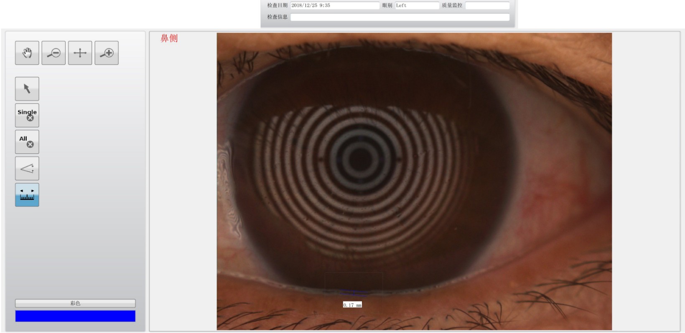This screenshot has width=685, height=333.
Task: Activate the crosshair move tool
Action: (80, 53)
